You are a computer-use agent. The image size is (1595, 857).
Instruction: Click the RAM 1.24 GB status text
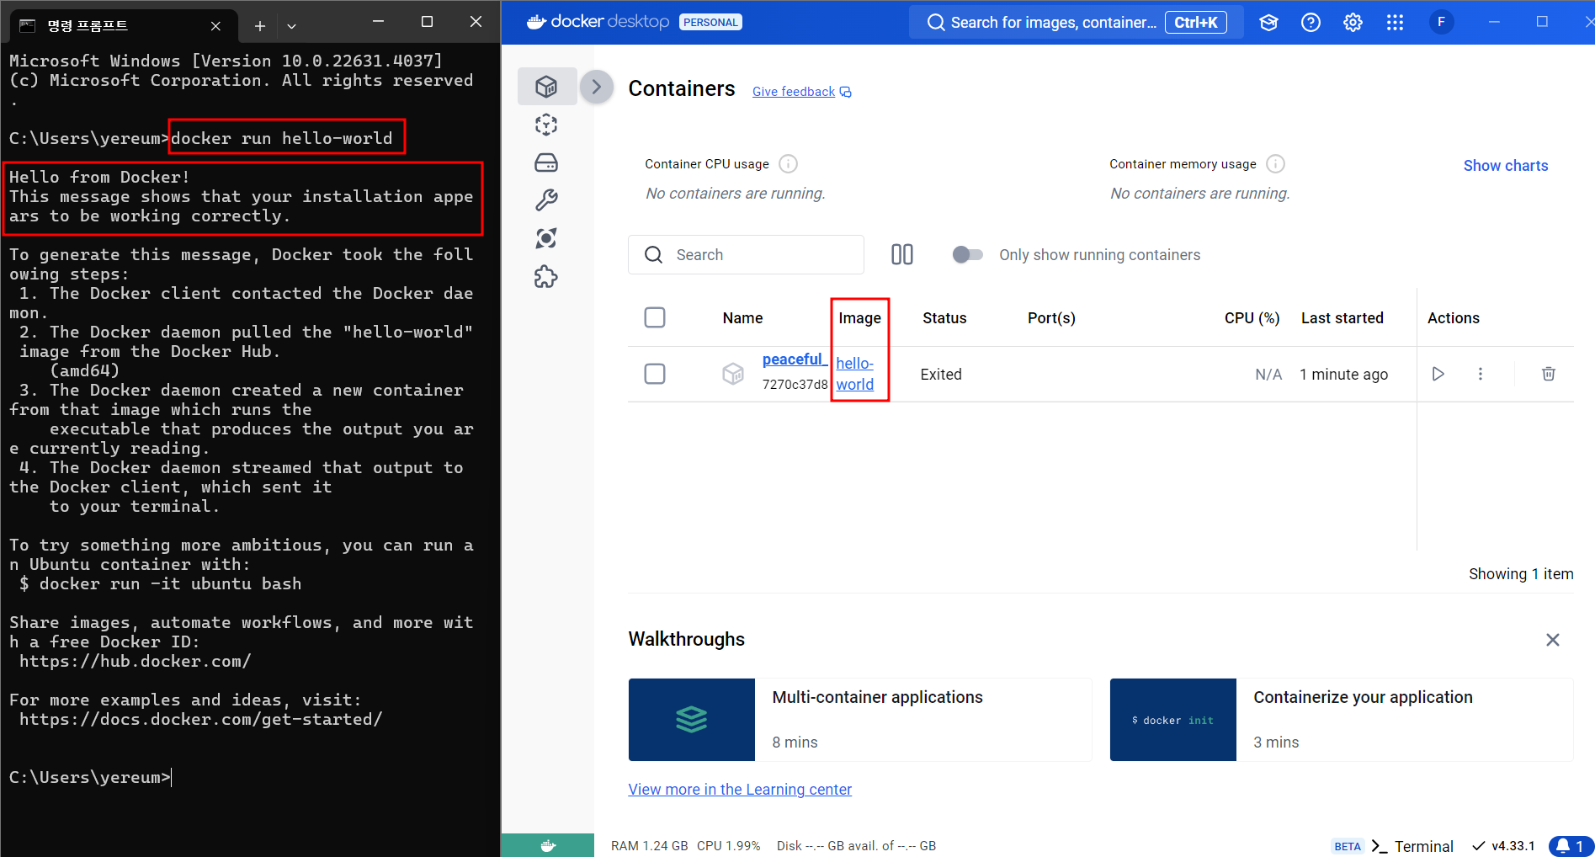(649, 846)
